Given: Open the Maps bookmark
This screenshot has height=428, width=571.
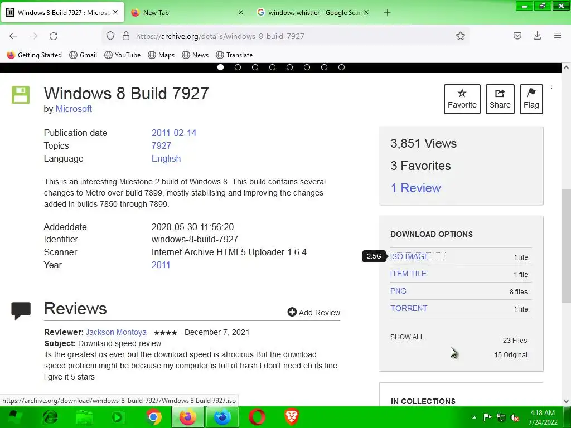Looking at the screenshot, I should (x=161, y=55).
